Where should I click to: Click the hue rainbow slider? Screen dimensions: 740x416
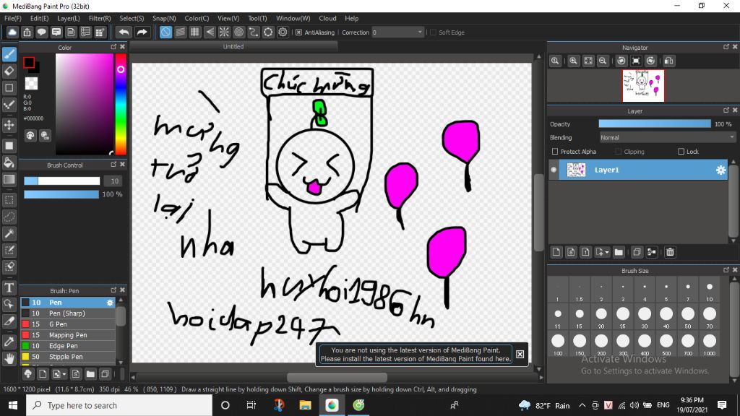pos(121,104)
